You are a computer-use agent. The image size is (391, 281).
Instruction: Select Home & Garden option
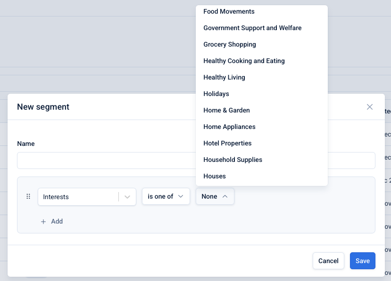[226, 111]
